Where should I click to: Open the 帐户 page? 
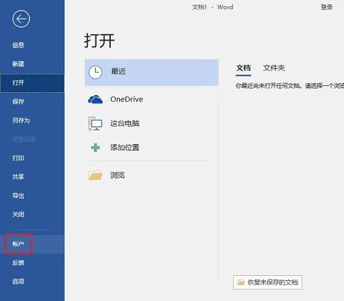(32, 244)
